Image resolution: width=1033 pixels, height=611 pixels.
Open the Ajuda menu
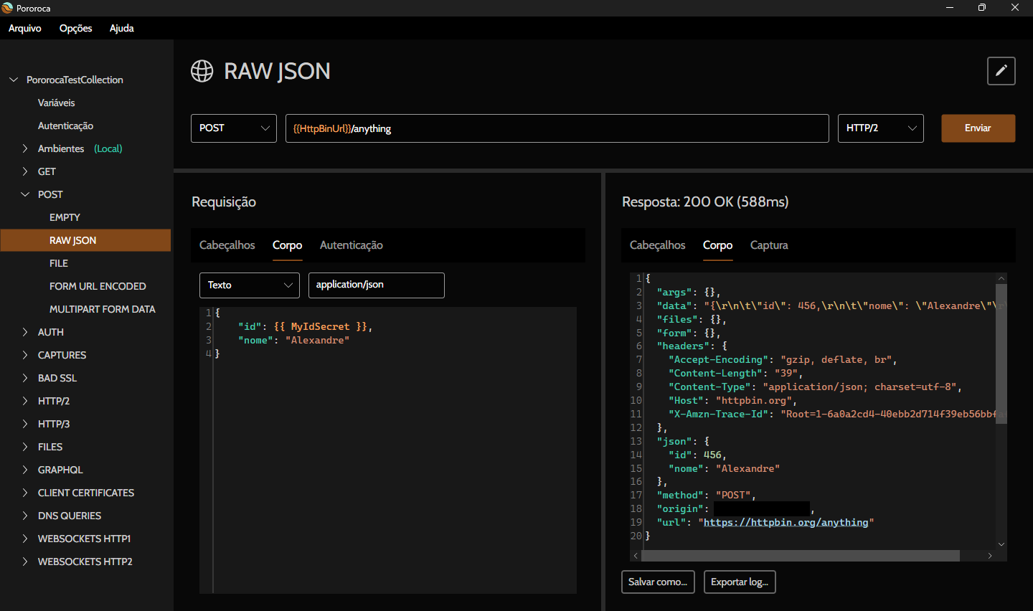point(122,28)
